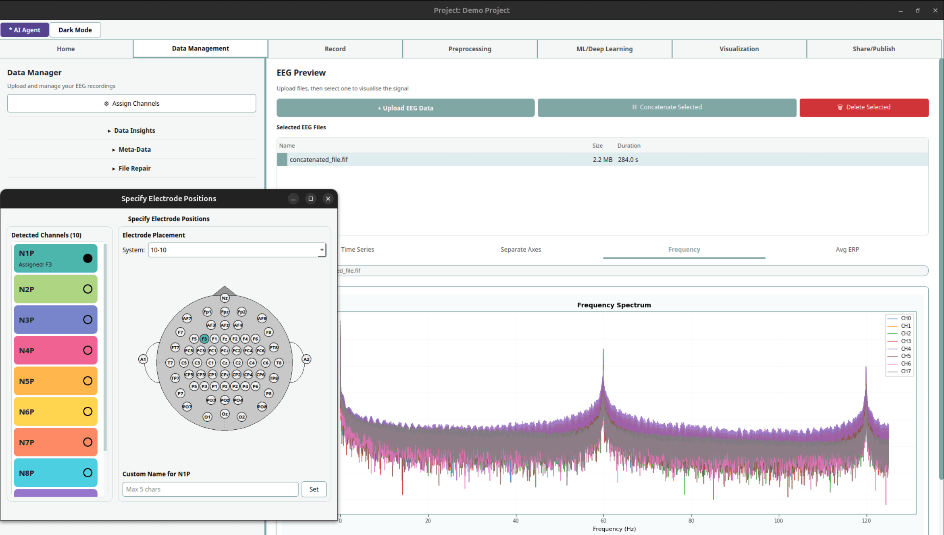This screenshot has width=944, height=535.
Task: Select the AF7 electrode position
Action: click(x=187, y=318)
